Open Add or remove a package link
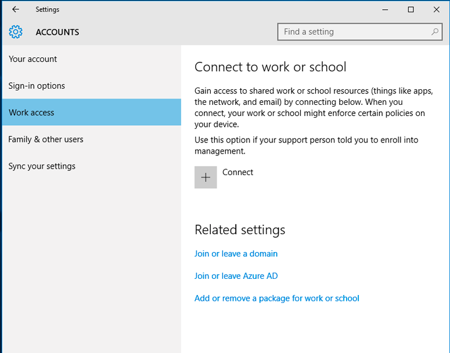Image resolution: width=450 pixels, height=353 pixels. (276, 299)
